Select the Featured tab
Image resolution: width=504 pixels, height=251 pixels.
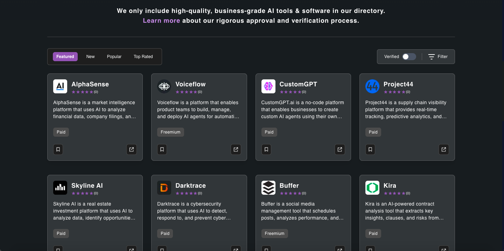click(x=65, y=57)
